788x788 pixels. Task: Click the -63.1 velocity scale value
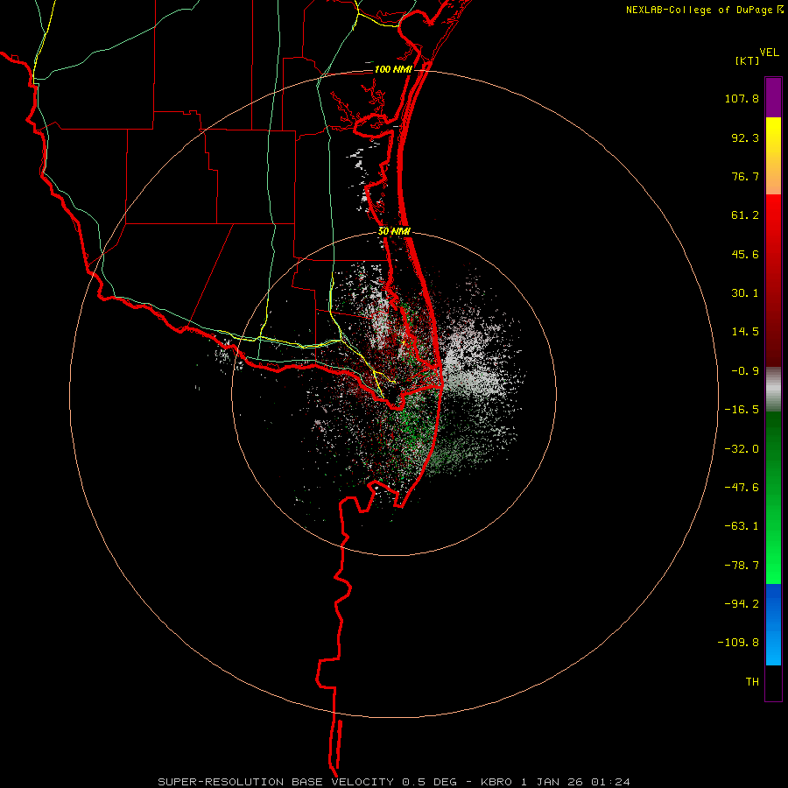pyautogui.click(x=742, y=526)
